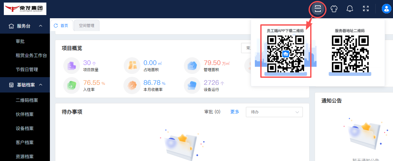
Task: Open 租赁业务工作台 in sidebar
Action: pyautogui.click(x=31, y=55)
